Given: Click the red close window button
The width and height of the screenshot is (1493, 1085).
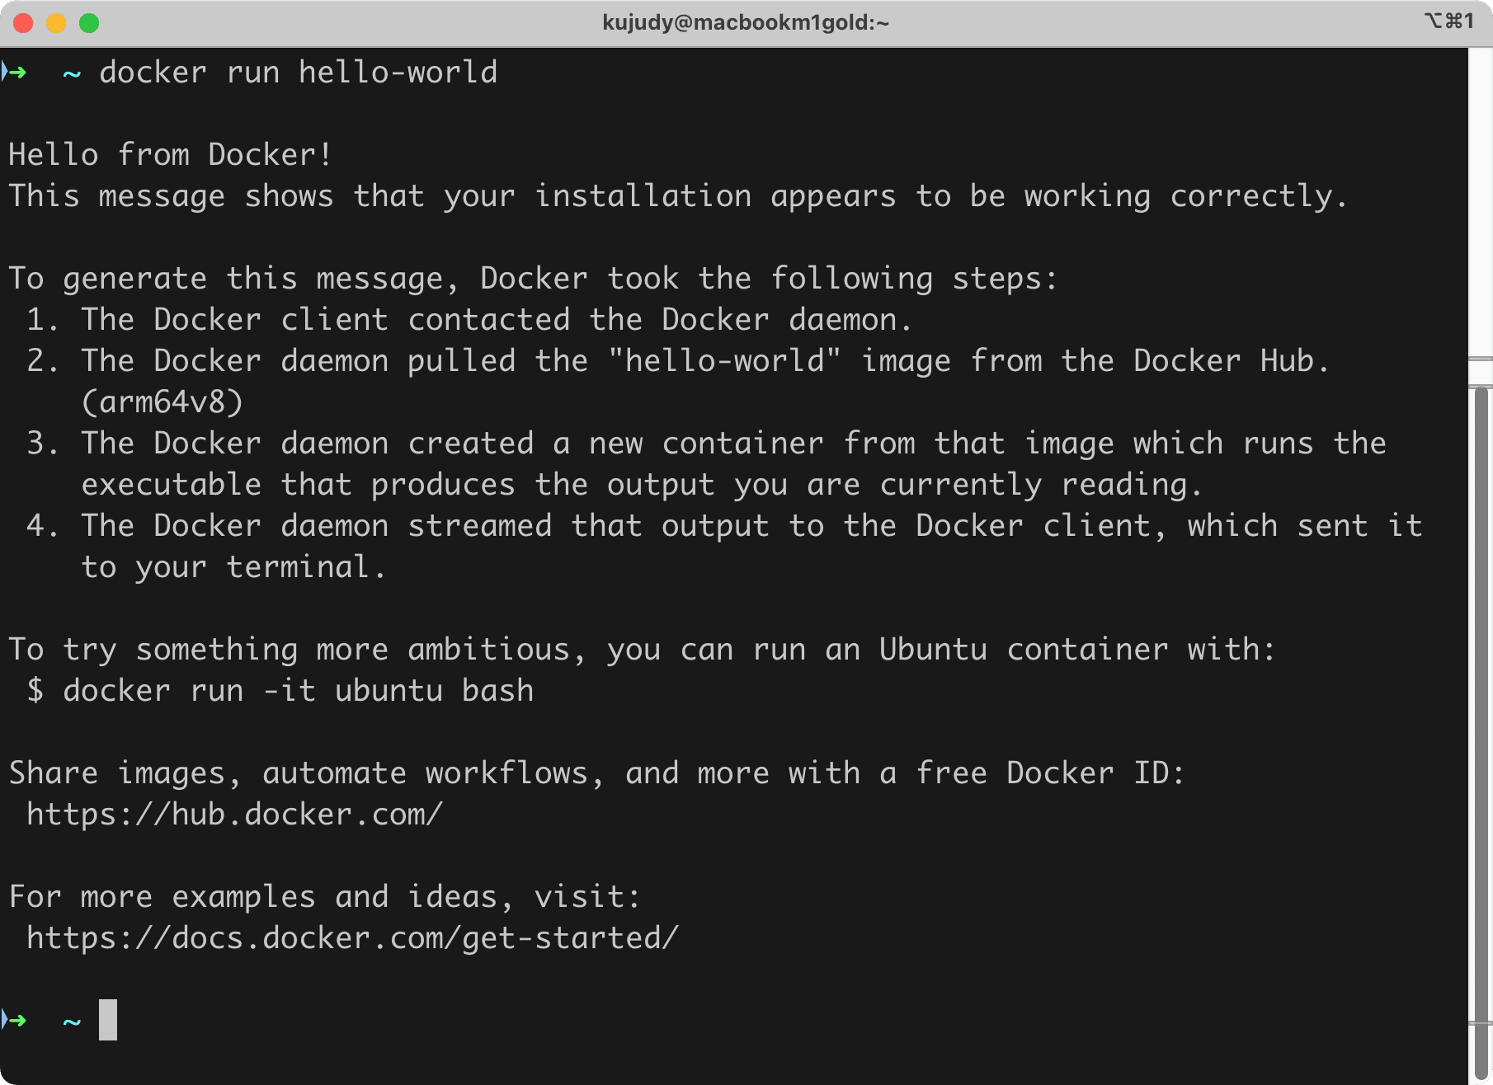Looking at the screenshot, I should (x=23, y=23).
